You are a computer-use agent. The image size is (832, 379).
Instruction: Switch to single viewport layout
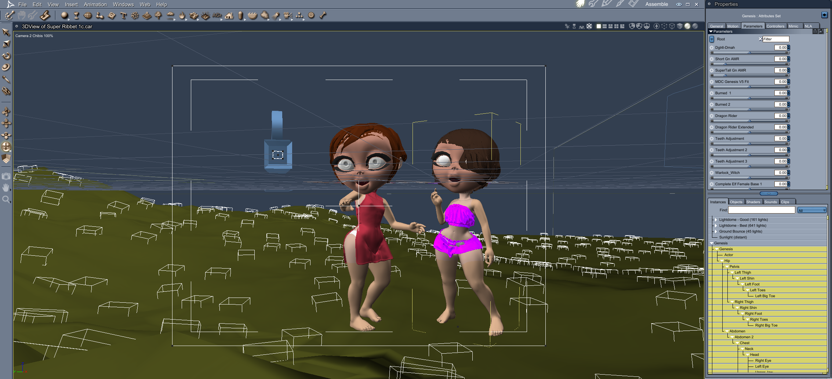pos(599,26)
